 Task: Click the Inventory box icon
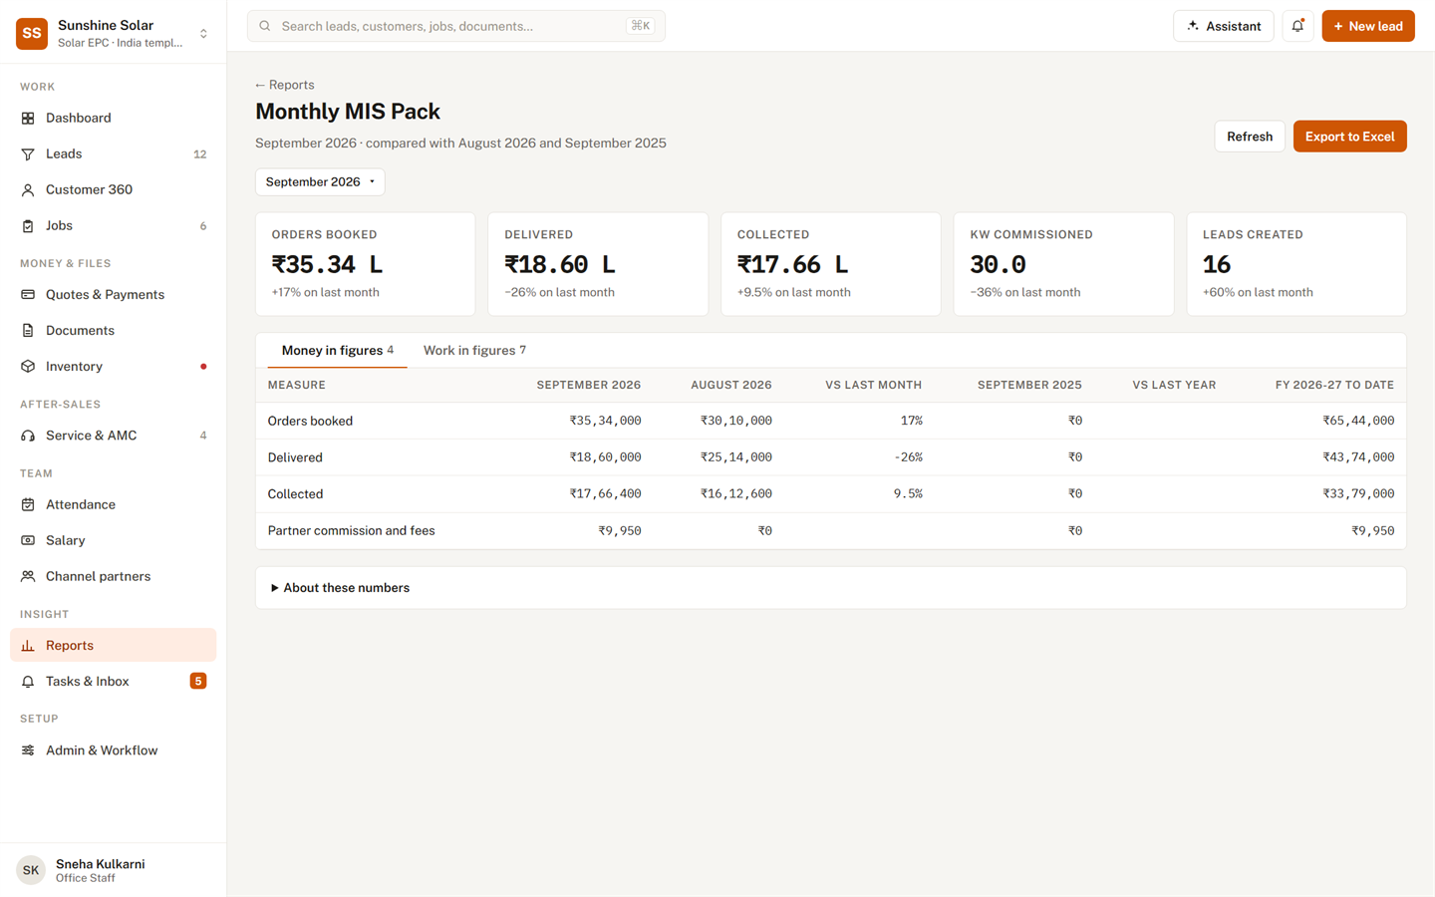(28, 366)
